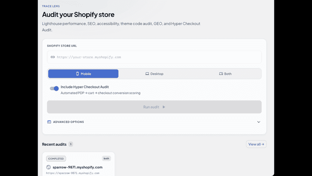312x176 pixels.
Task: Click the mobile phone icon
Action: click(x=77, y=74)
